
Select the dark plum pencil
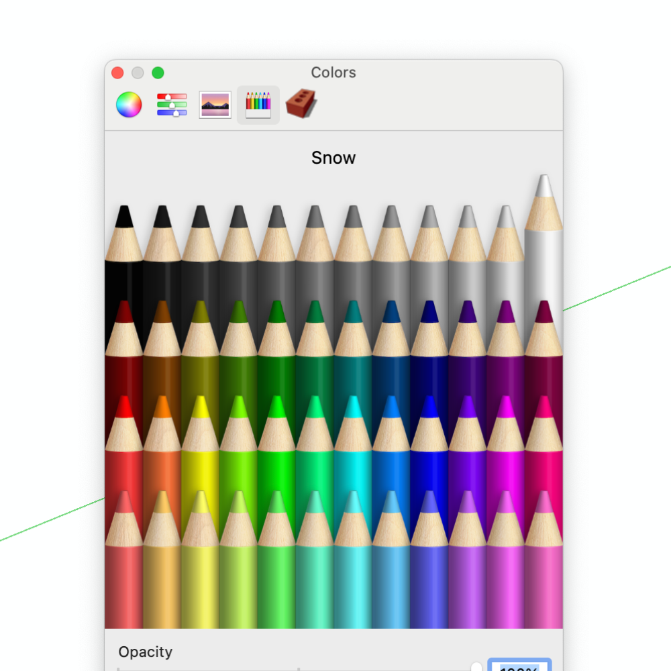coord(505,348)
